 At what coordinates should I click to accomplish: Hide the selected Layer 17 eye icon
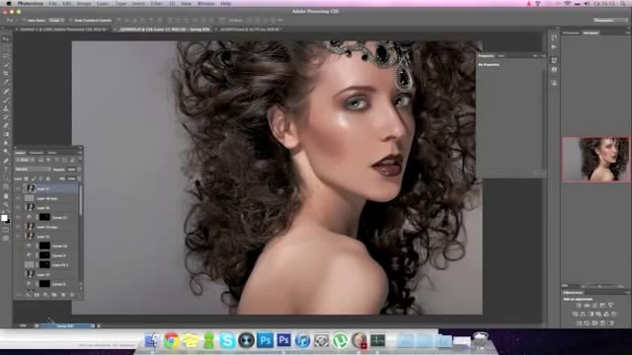[x=18, y=188]
